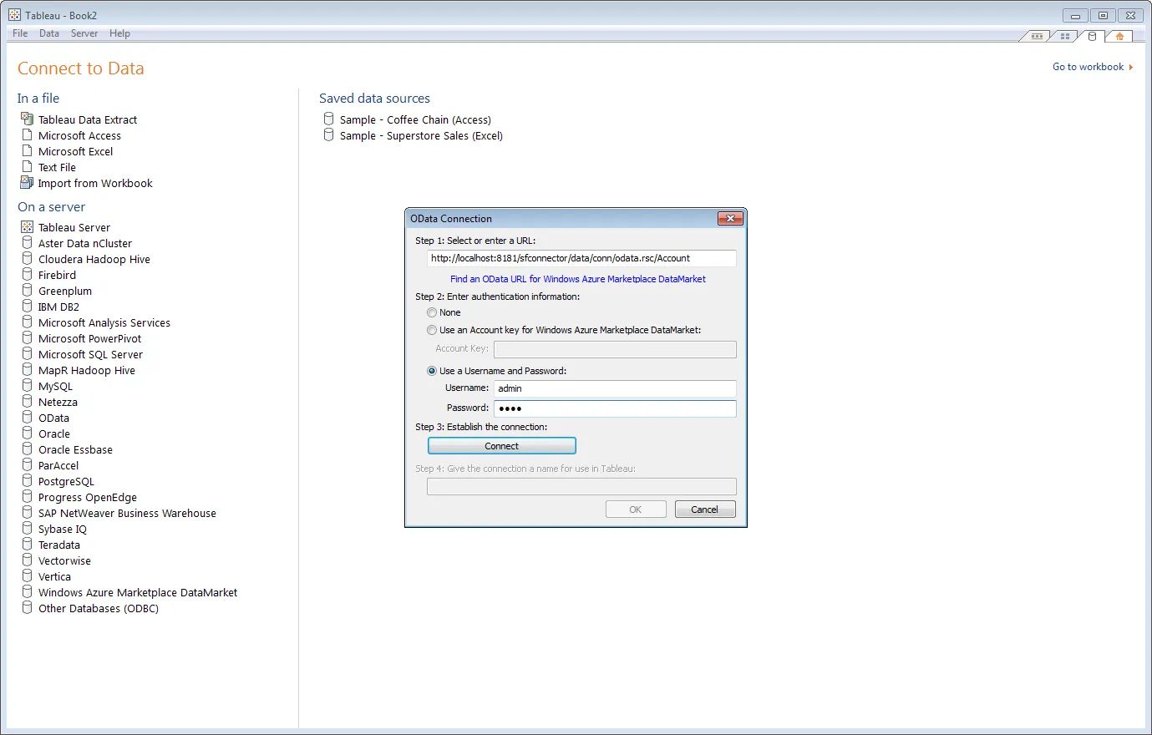Click into the OData URL input field
The image size is (1152, 735).
point(581,259)
